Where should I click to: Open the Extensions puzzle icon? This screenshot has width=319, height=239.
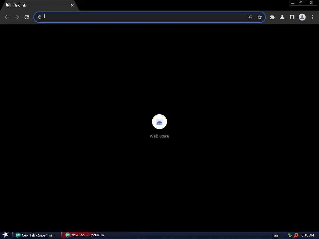point(272,17)
